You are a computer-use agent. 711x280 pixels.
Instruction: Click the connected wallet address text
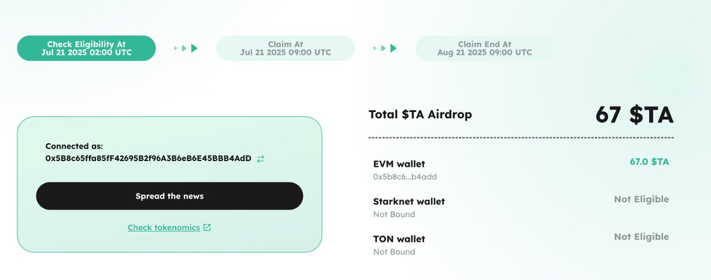pyautogui.click(x=148, y=159)
